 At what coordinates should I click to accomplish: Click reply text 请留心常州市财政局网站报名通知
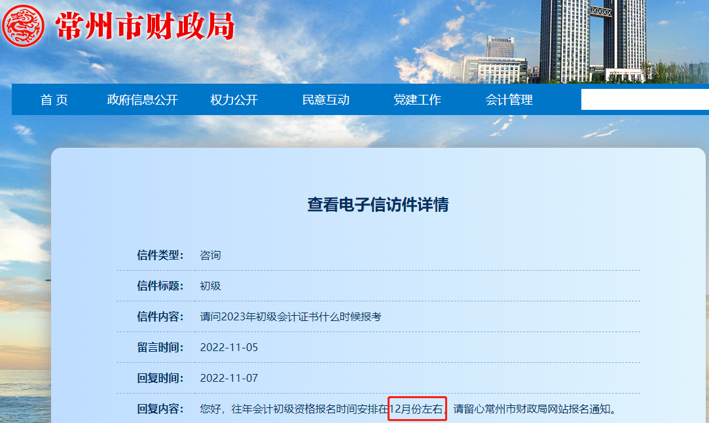pos(534,409)
